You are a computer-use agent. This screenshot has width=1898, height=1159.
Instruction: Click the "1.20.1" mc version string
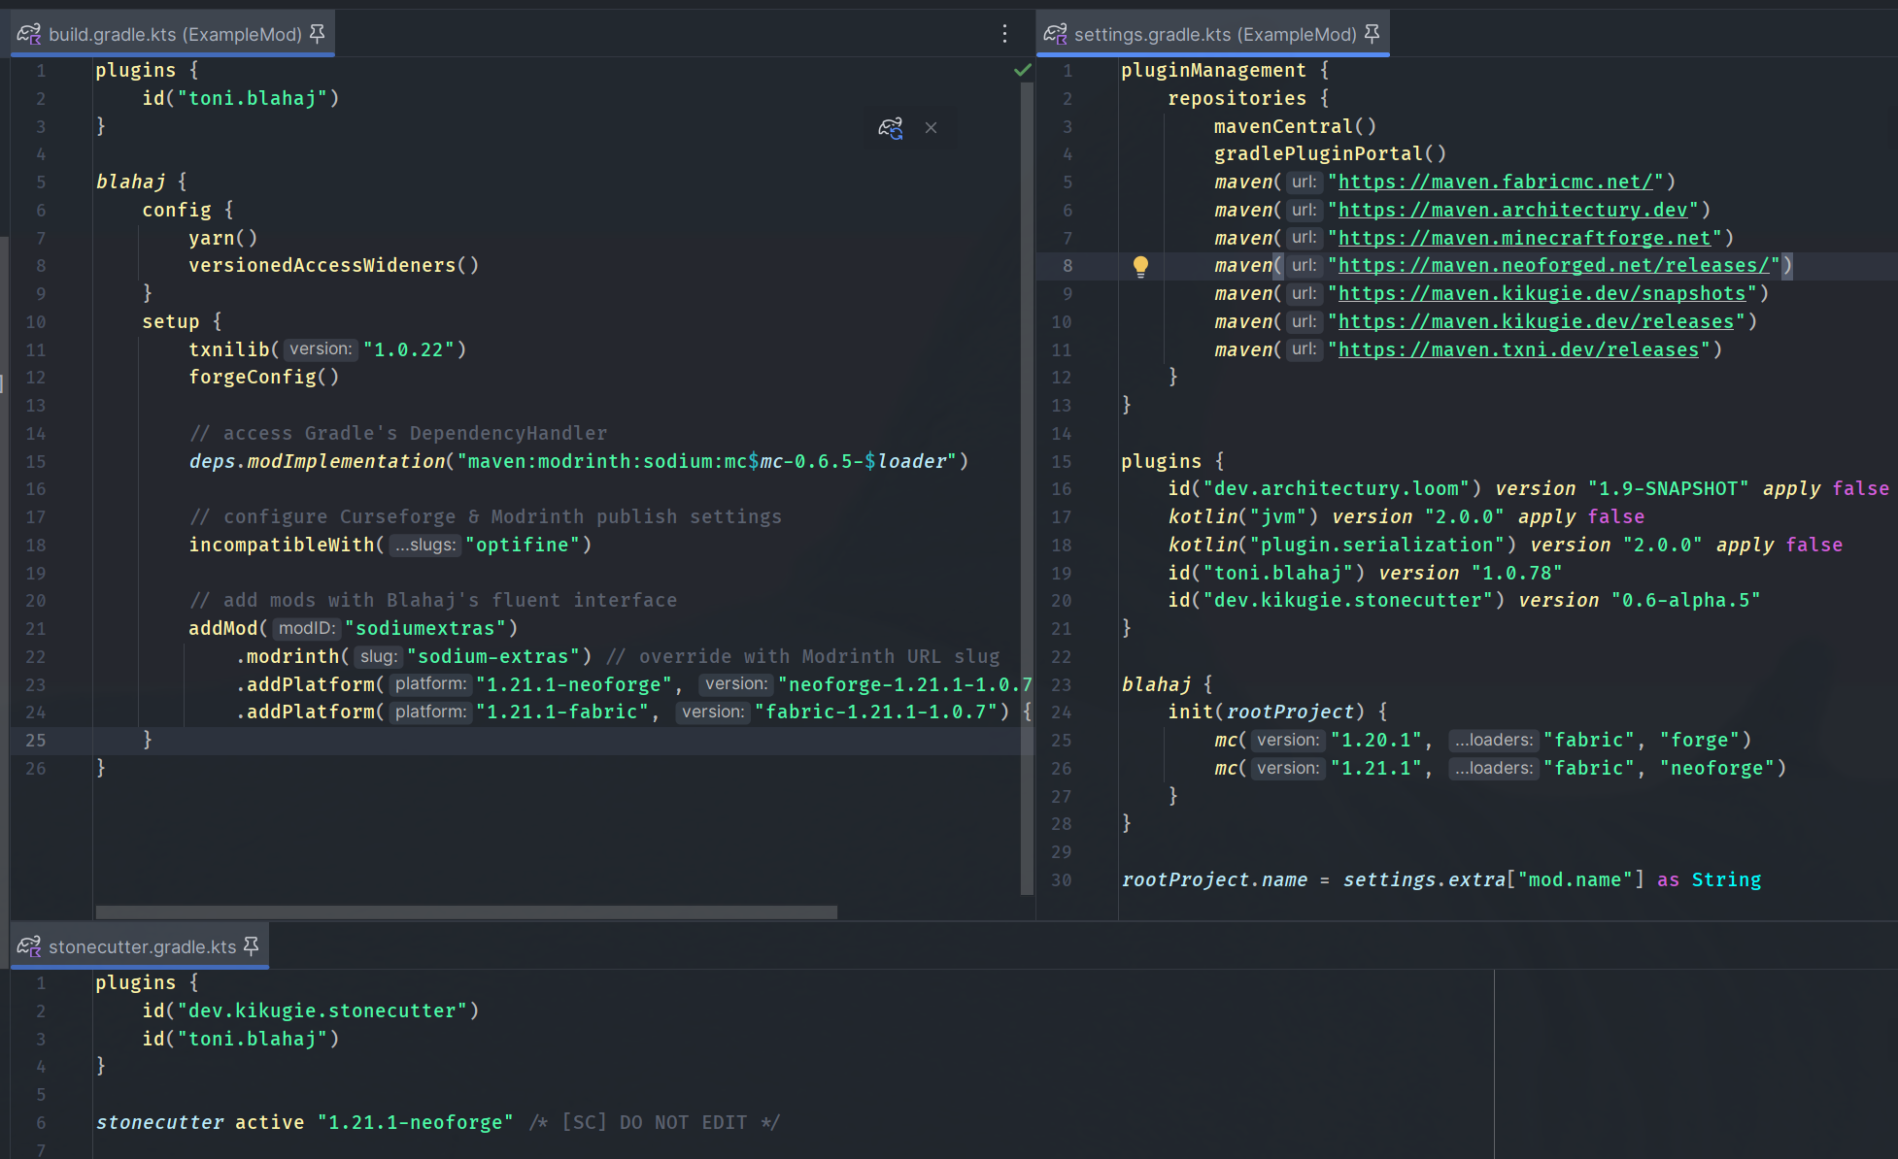1376,741
